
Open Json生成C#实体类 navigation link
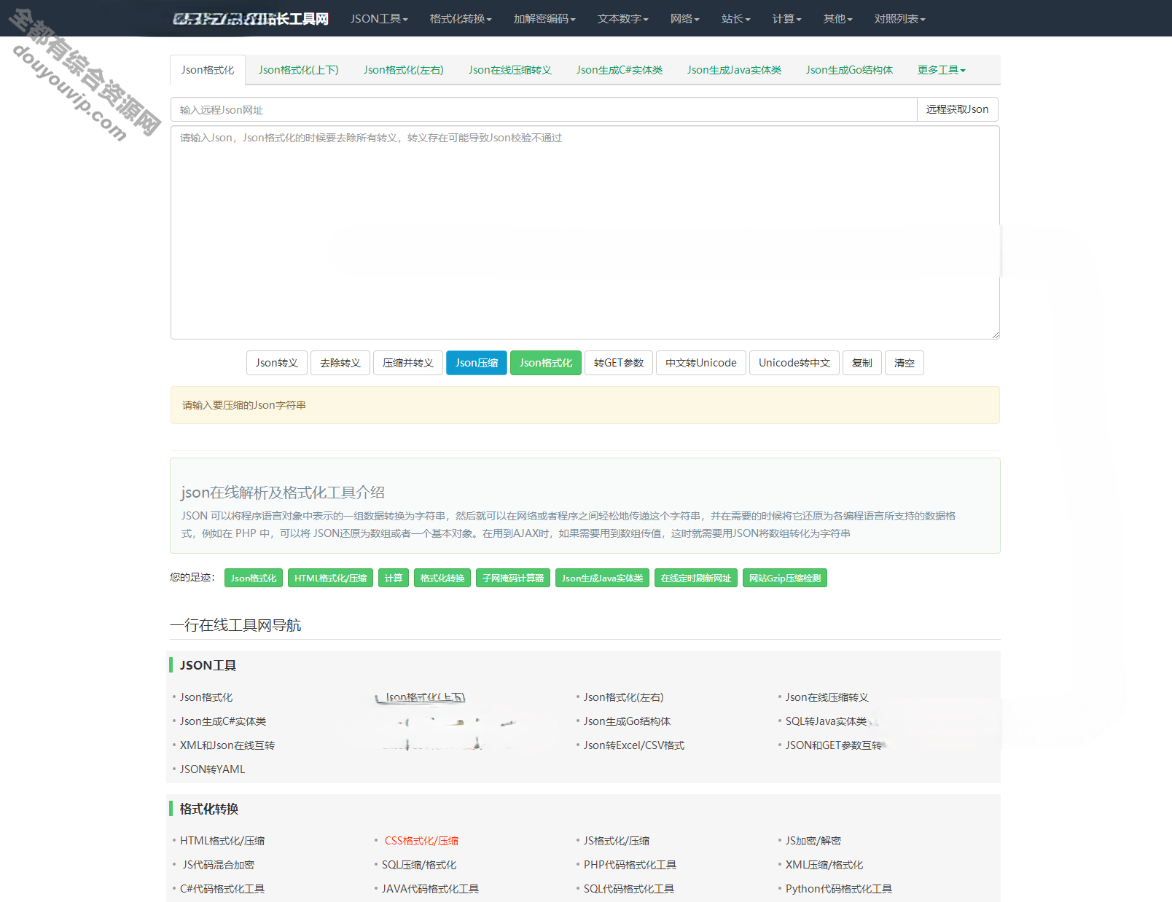coord(223,721)
